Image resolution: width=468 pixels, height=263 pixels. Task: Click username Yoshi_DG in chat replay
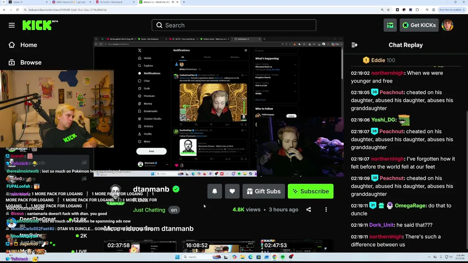384,120
